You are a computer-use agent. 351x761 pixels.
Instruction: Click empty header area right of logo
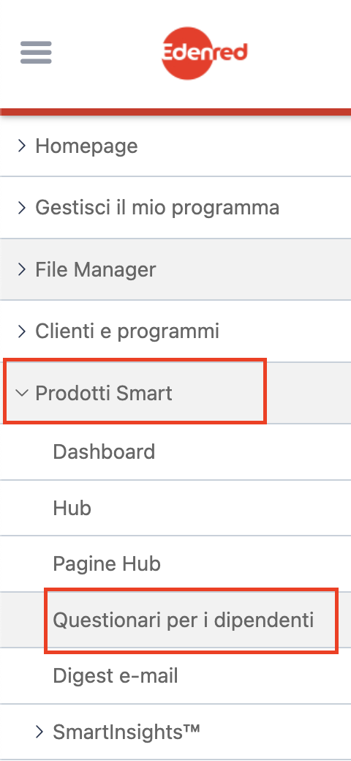point(301,53)
